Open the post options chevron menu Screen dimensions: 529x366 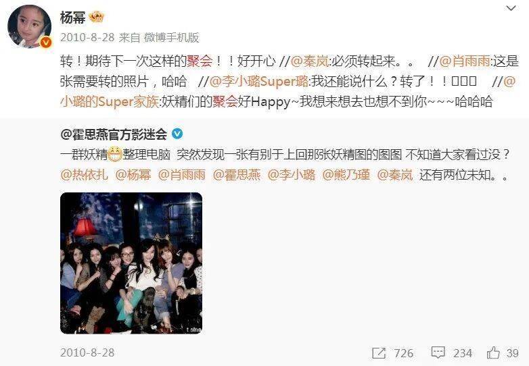click(511, 8)
